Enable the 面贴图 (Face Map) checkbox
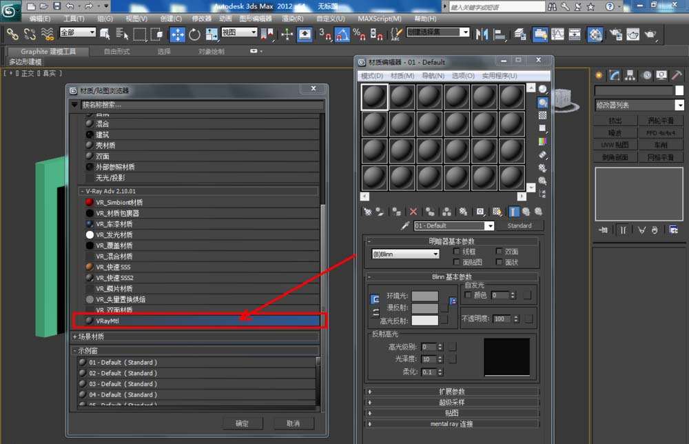Viewport: 689px width, 444px height. click(456, 262)
